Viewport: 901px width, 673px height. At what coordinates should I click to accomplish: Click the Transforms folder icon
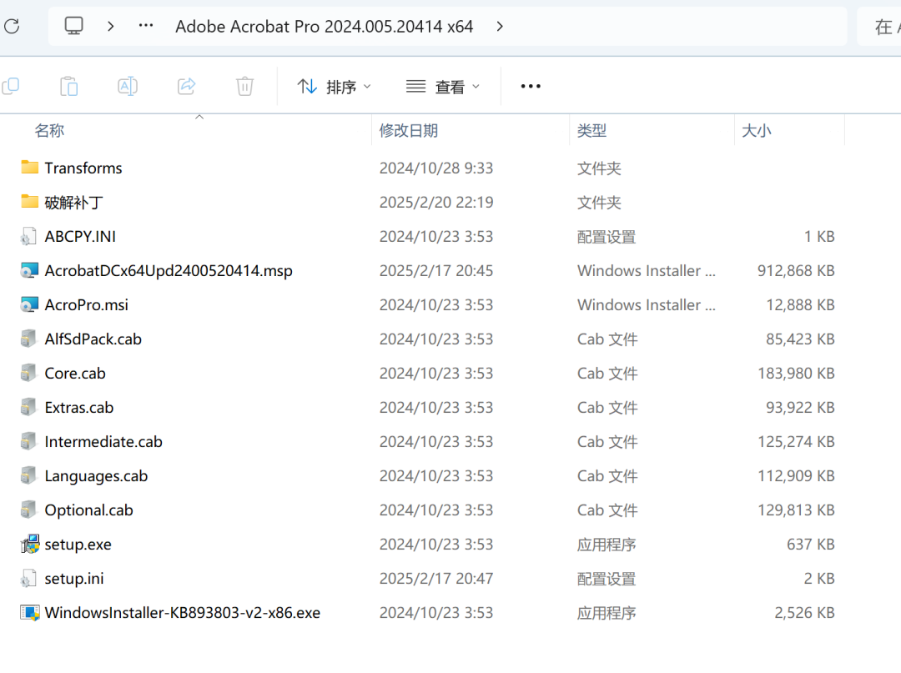(x=29, y=167)
